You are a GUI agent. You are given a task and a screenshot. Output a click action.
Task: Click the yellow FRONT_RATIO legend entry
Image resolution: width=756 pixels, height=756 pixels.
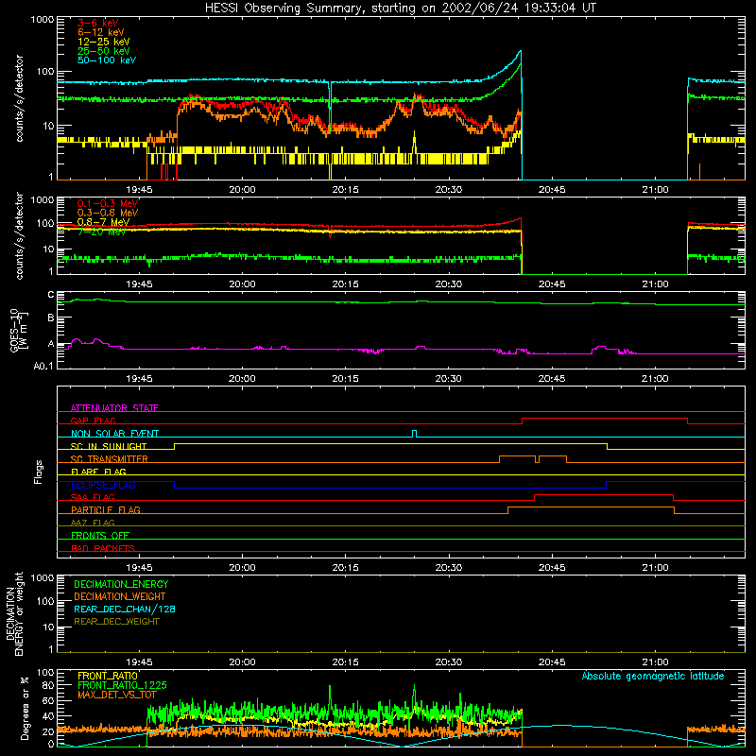(x=108, y=676)
